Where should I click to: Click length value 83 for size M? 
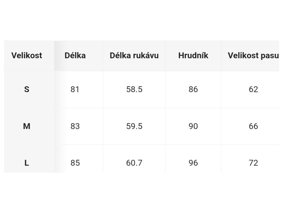(x=75, y=126)
